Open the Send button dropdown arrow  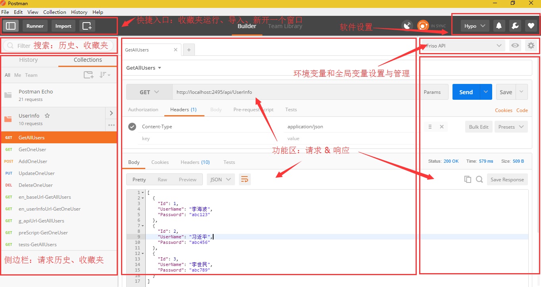486,92
